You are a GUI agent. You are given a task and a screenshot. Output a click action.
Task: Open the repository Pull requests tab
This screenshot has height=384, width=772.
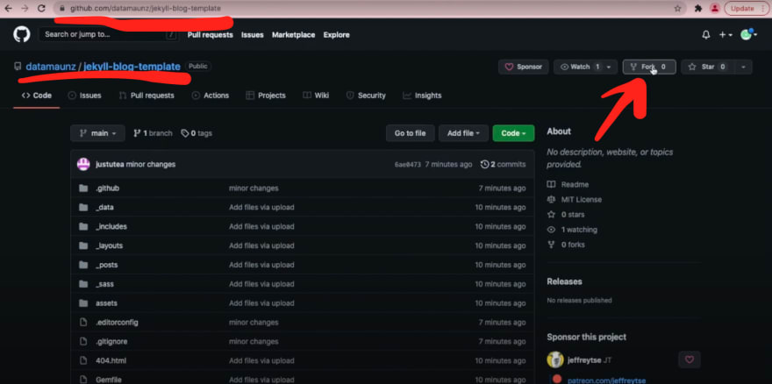click(x=147, y=96)
